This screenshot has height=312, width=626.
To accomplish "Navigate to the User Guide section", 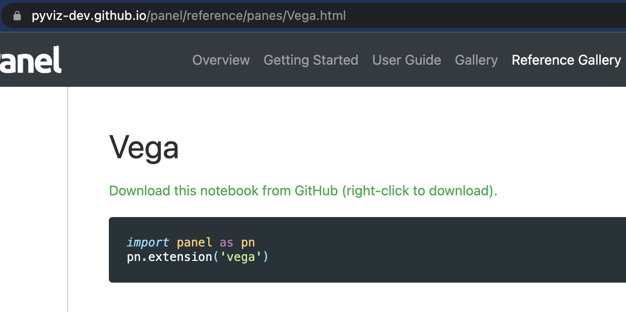I will pos(406,60).
